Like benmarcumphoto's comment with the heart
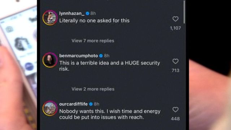 175,61
